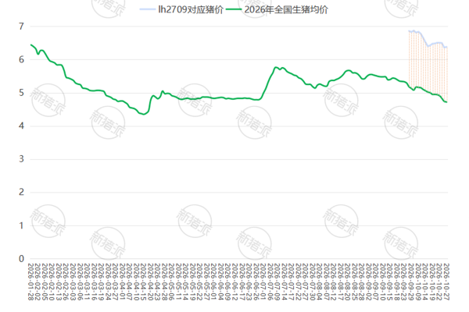Select the 2026-07-06 date label

click(270, 282)
